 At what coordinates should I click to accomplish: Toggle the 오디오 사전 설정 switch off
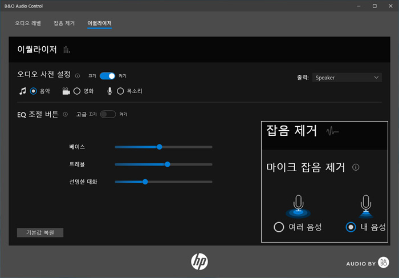(x=107, y=76)
